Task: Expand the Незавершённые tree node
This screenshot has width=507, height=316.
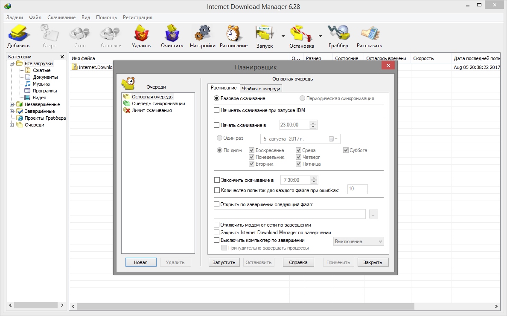Action: coord(12,104)
